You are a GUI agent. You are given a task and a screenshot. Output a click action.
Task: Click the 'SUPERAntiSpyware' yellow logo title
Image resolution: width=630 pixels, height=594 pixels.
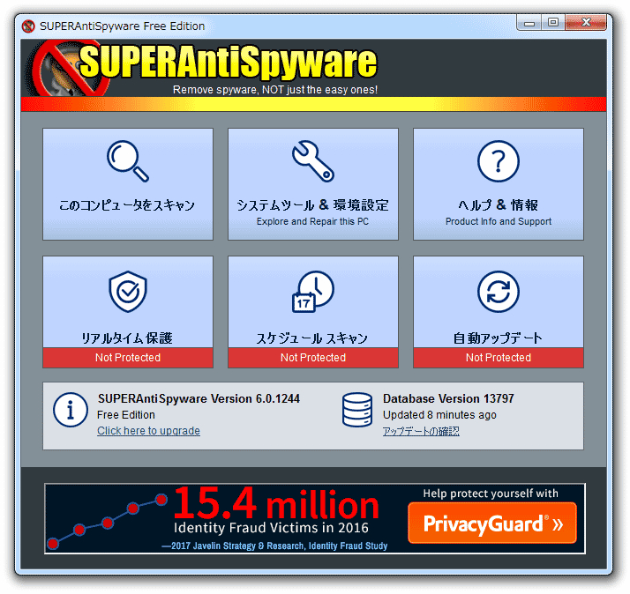pos(229,62)
